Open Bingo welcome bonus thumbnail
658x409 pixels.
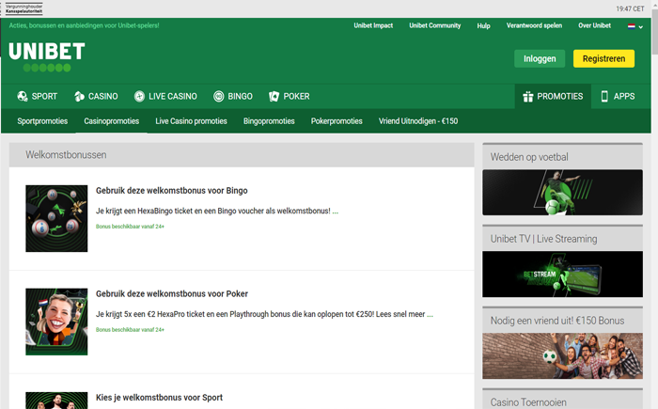coord(56,218)
